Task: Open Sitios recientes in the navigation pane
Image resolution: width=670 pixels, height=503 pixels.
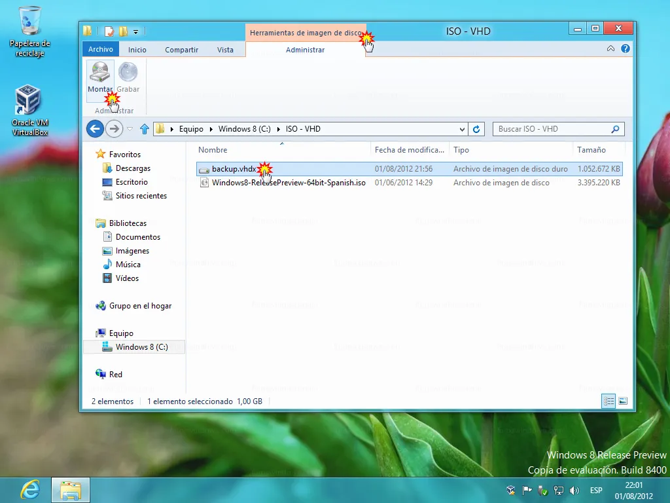Action: 141,195
